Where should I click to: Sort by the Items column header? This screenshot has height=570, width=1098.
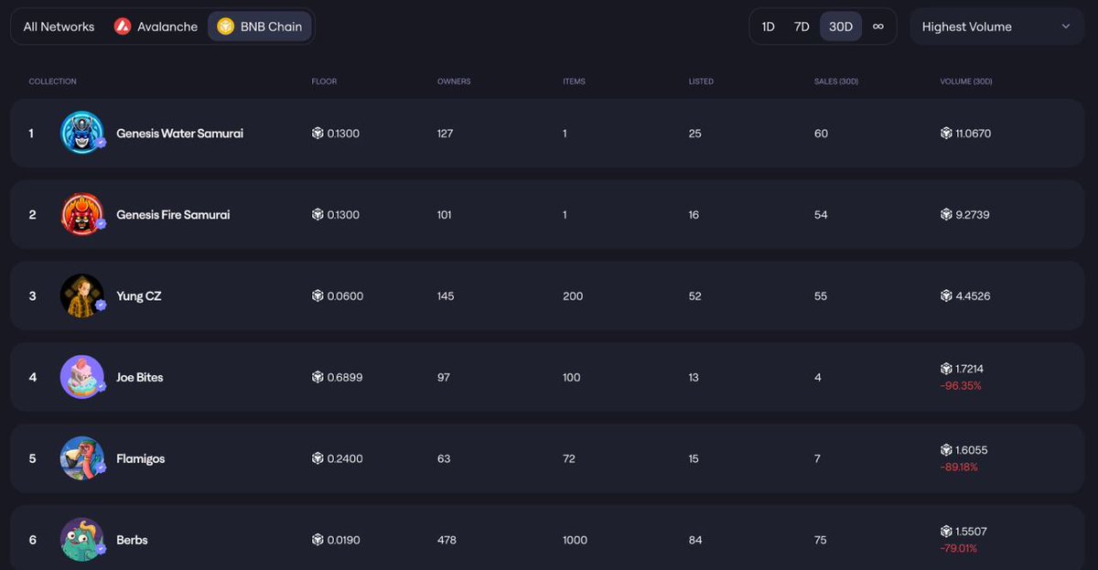point(574,81)
